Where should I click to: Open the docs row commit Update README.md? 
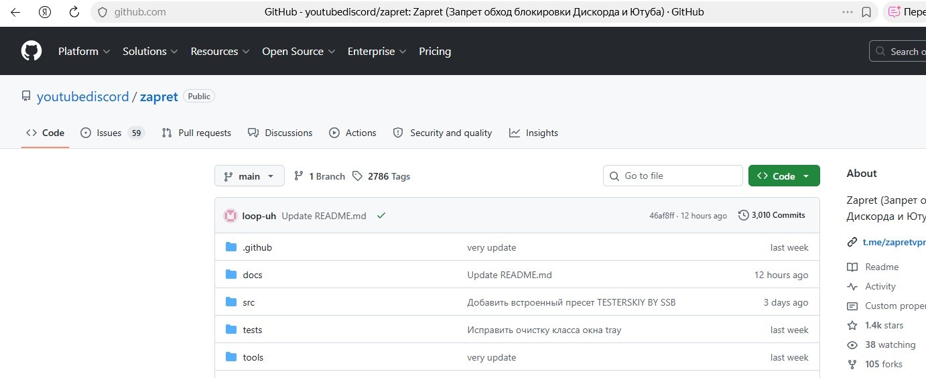coord(509,275)
